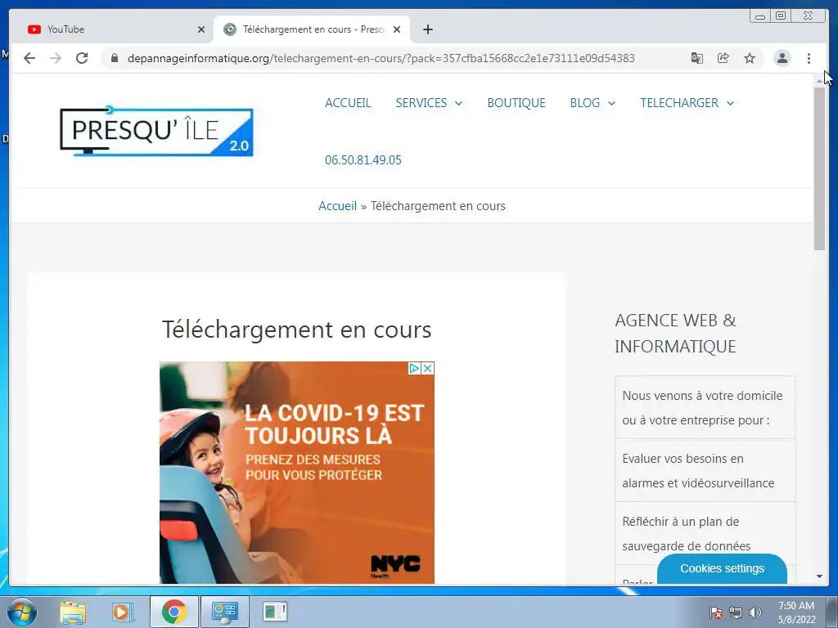The image size is (838, 628).
Task: Open the Chrome profile avatar
Action: [782, 58]
